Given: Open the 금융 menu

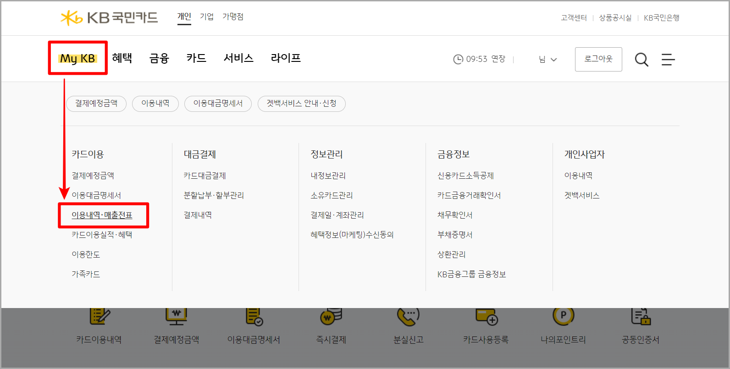Looking at the screenshot, I should pyautogui.click(x=159, y=58).
